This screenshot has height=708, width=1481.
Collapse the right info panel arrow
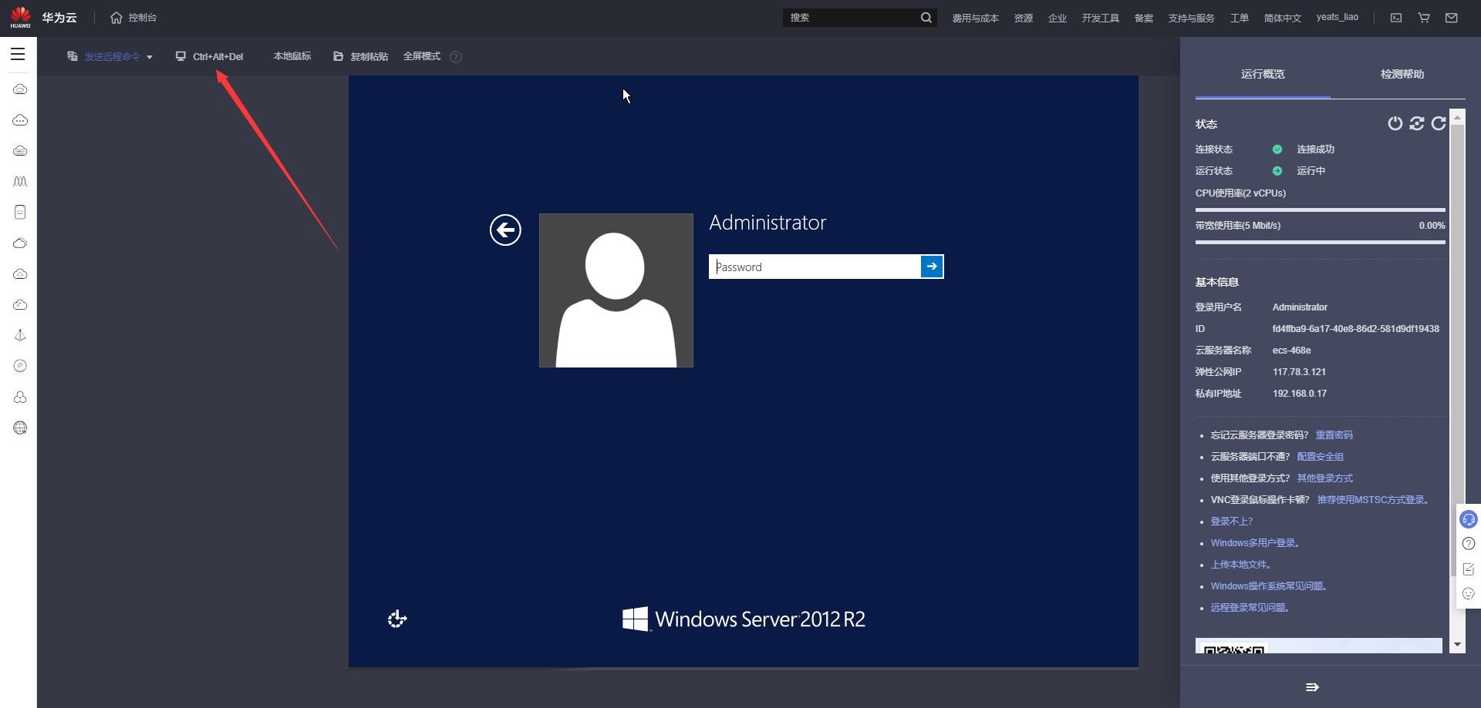point(1312,687)
